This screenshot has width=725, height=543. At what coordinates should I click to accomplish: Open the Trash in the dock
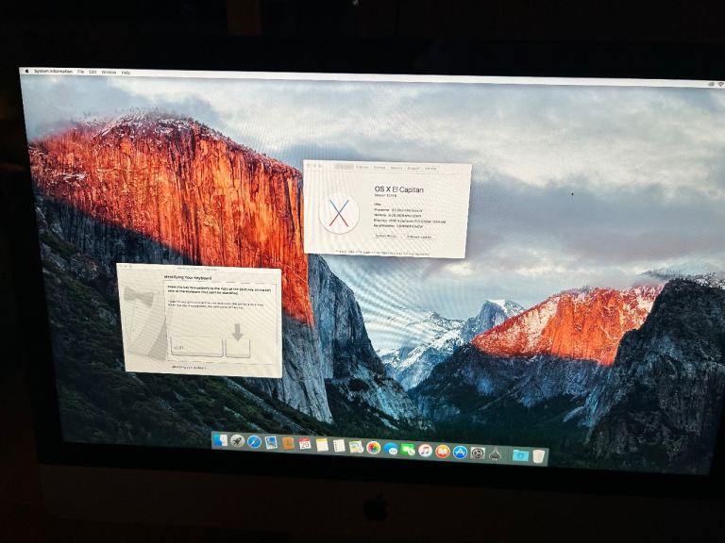coord(538,456)
